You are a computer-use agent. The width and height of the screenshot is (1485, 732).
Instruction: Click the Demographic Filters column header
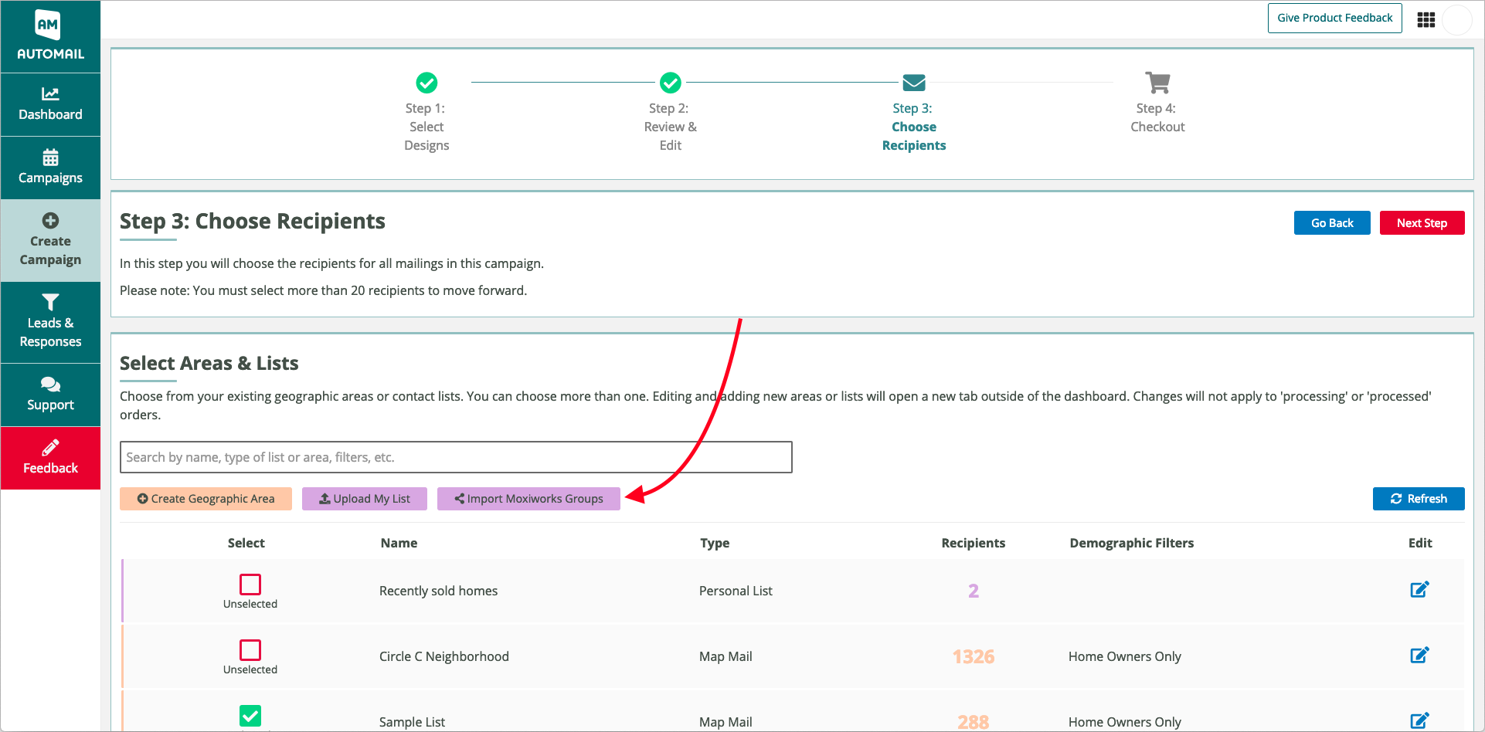[x=1131, y=543]
